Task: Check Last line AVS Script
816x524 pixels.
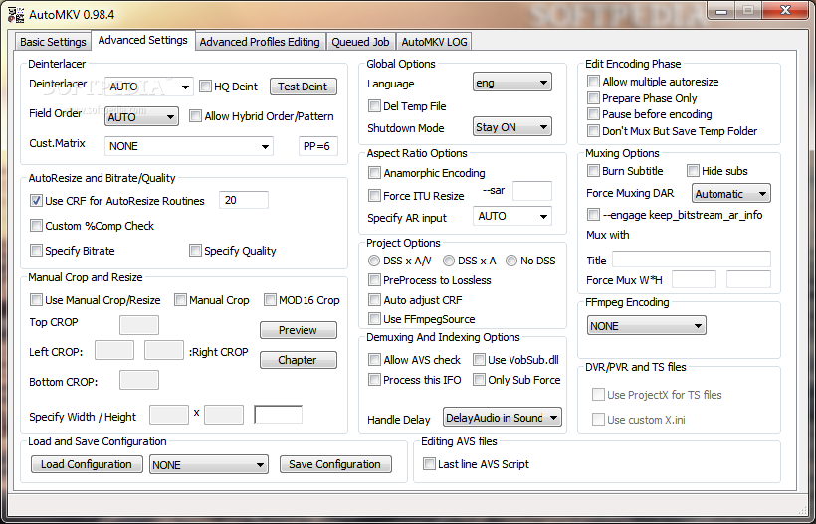Action: [429, 464]
